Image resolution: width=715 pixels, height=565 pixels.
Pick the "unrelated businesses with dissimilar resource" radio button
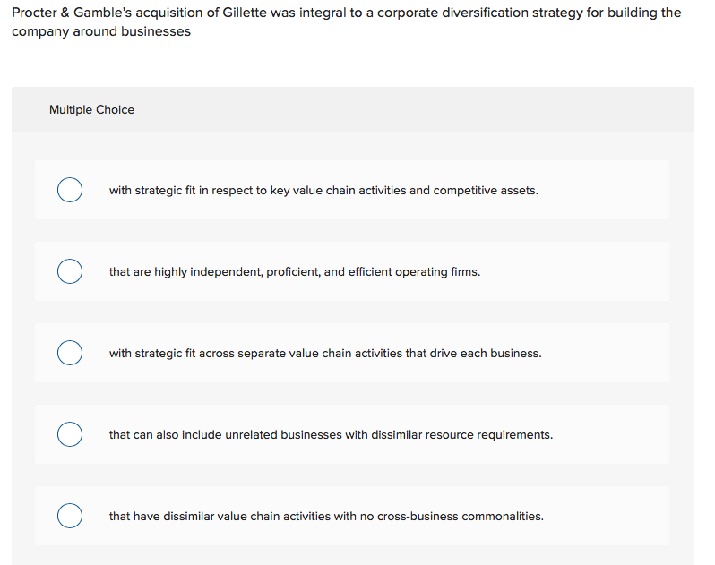click(x=70, y=434)
